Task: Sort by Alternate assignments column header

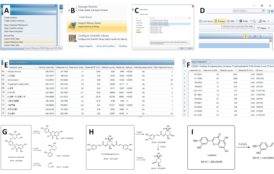Action: tap(143, 67)
